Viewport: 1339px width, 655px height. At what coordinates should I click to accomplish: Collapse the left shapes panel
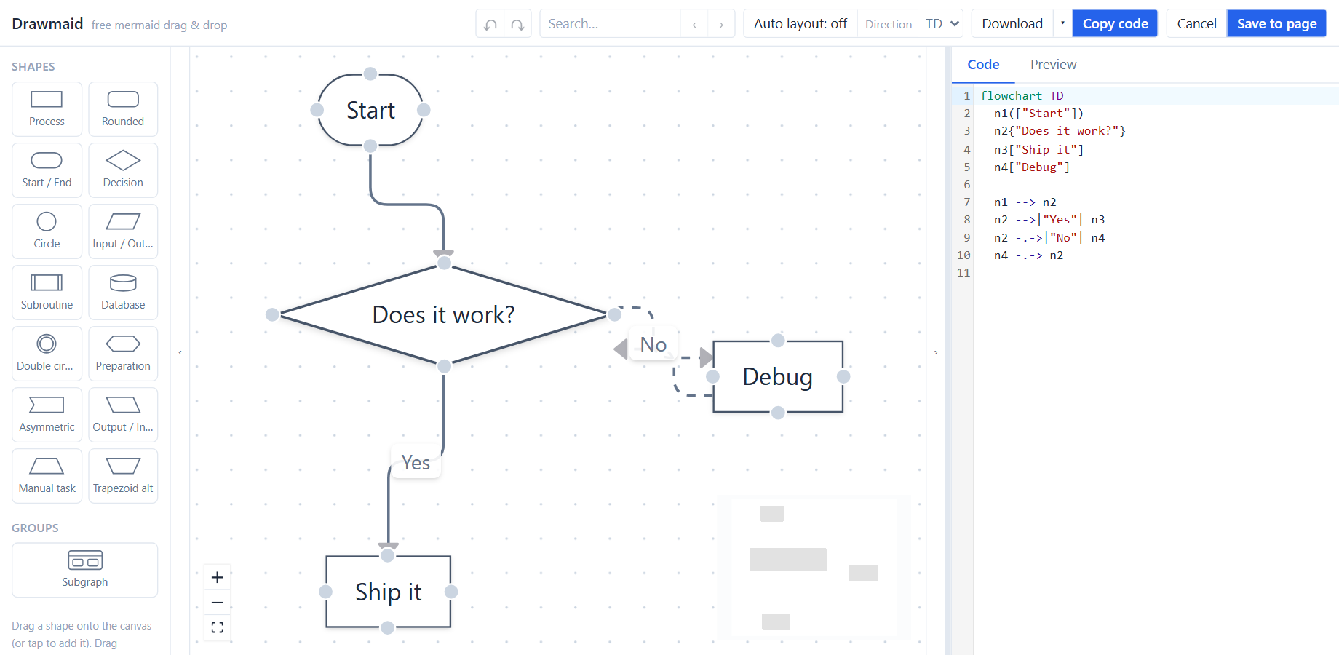(x=180, y=352)
